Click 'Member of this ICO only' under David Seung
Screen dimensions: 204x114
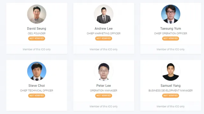coord(37,49)
